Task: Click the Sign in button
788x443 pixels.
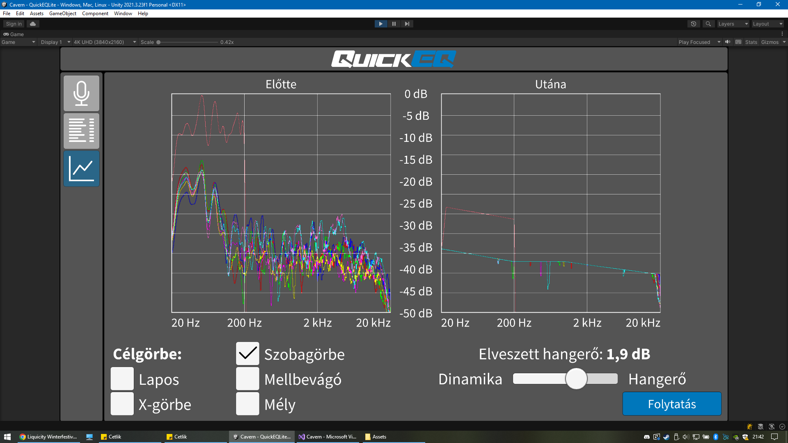Action: 14,24
